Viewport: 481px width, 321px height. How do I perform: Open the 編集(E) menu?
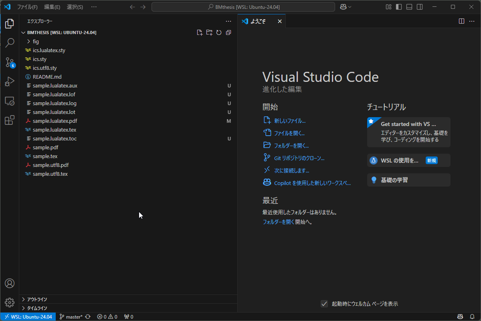coord(52,7)
